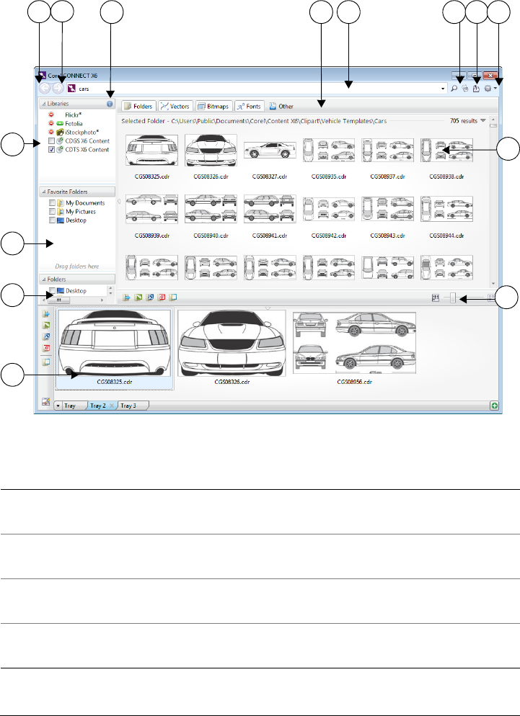Screen dimensions: 520x716
Task: Adjust the thumbnail zoom slider
Action: pyautogui.click(x=453, y=297)
